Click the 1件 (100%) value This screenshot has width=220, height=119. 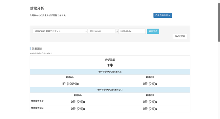pos(69,84)
